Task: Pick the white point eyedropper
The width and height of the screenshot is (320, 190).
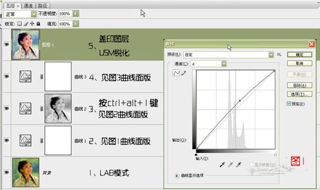Action: (x=239, y=164)
